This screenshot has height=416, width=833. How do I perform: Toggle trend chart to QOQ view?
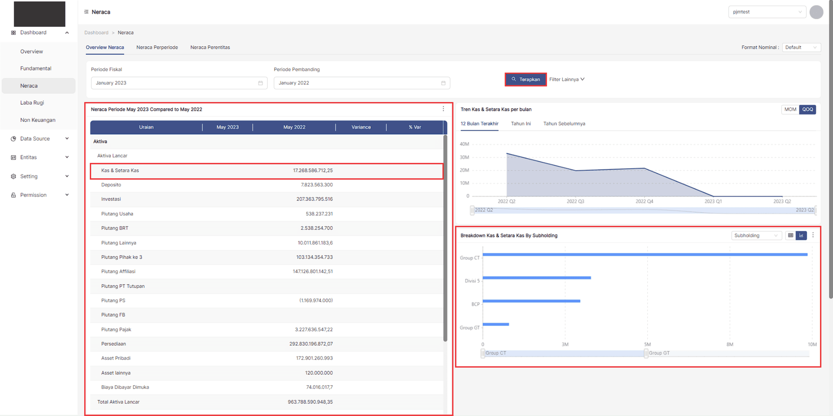(807, 110)
